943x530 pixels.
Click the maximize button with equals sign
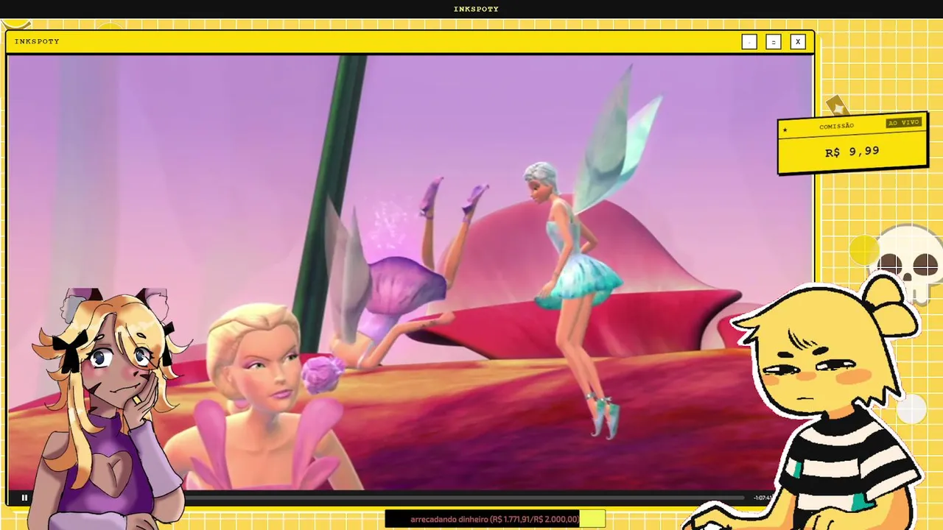(773, 42)
